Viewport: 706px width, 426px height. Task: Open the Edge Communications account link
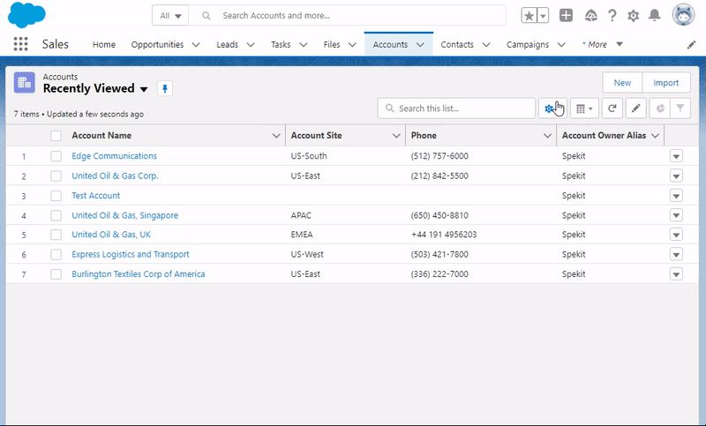point(115,156)
